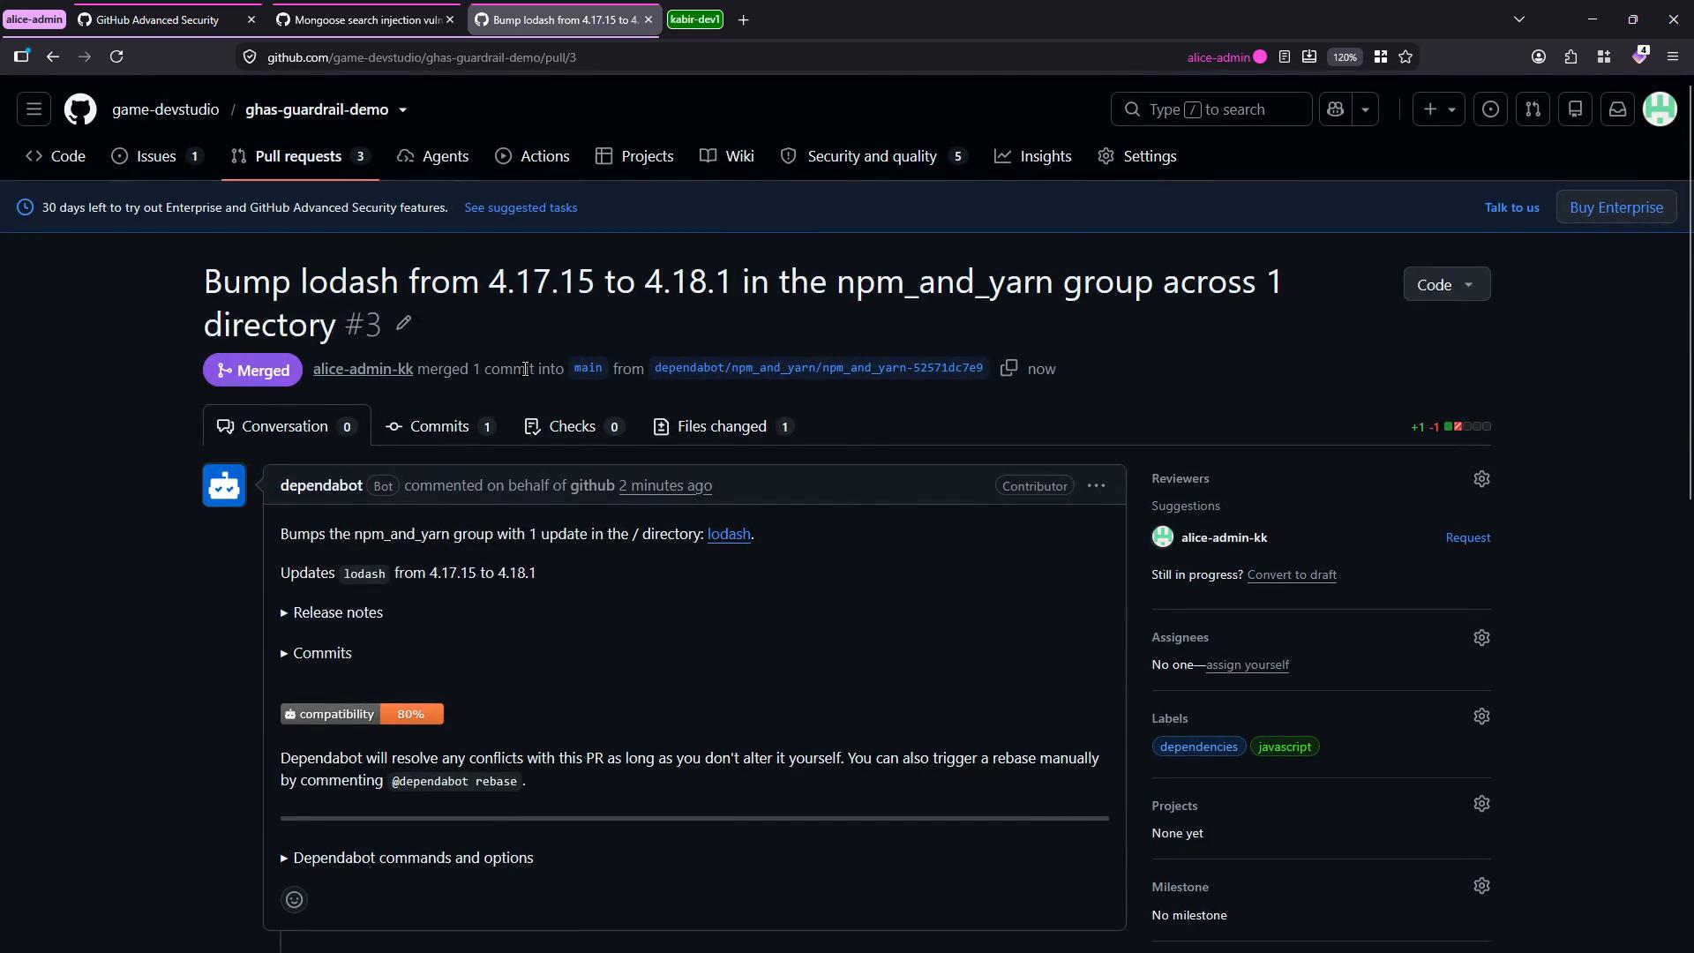
Task: Edit the pull request title pencil icon
Action: tap(403, 324)
